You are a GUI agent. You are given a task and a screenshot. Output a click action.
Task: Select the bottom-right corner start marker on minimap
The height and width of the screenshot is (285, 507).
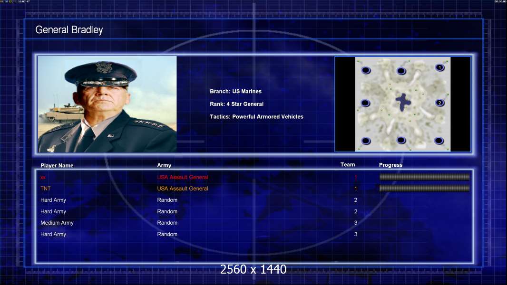click(439, 141)
